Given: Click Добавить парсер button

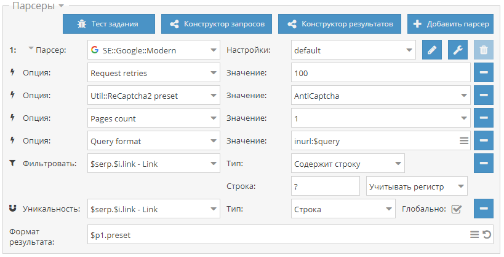Looking at the screenshot, I should 450,24.
